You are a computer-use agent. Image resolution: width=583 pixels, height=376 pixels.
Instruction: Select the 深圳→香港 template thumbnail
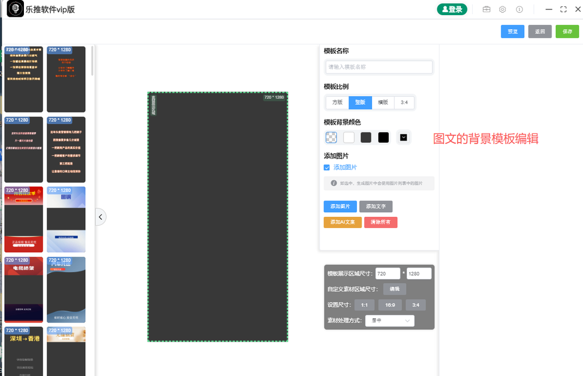click(23, 350)
